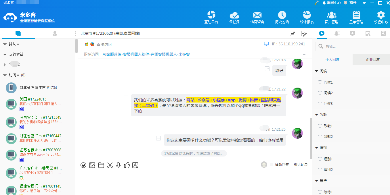Image resolution: width=390 pixels, height=195 pixels.
Task: Click the folder send-file icon
Action: tap(101, 165)
